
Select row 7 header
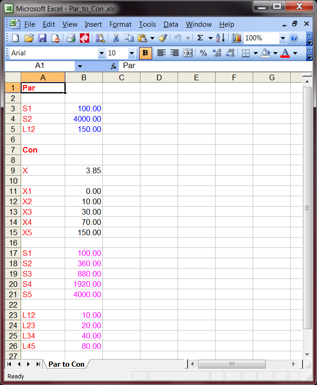tap(13, 150)
